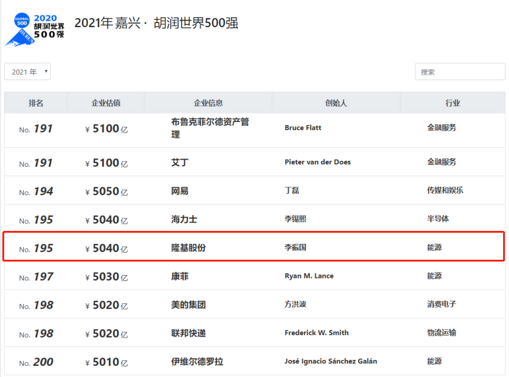Select the 网易 company name
The height and width of the screenshot is (377, 509).
(180, 191)
